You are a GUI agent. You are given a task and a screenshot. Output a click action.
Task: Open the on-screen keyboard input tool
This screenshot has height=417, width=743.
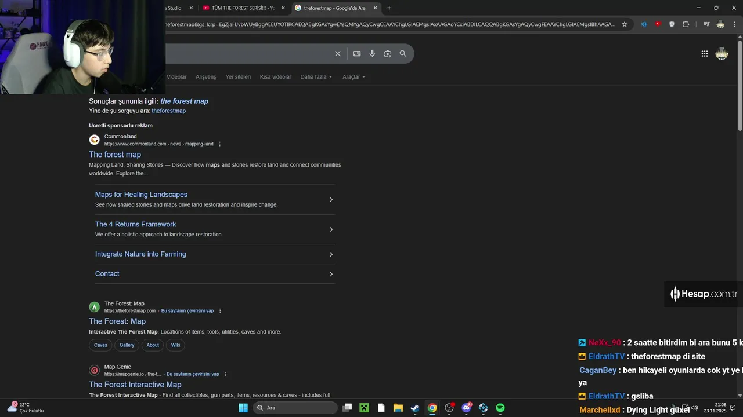pyautogui.click(x=356, y=54)
